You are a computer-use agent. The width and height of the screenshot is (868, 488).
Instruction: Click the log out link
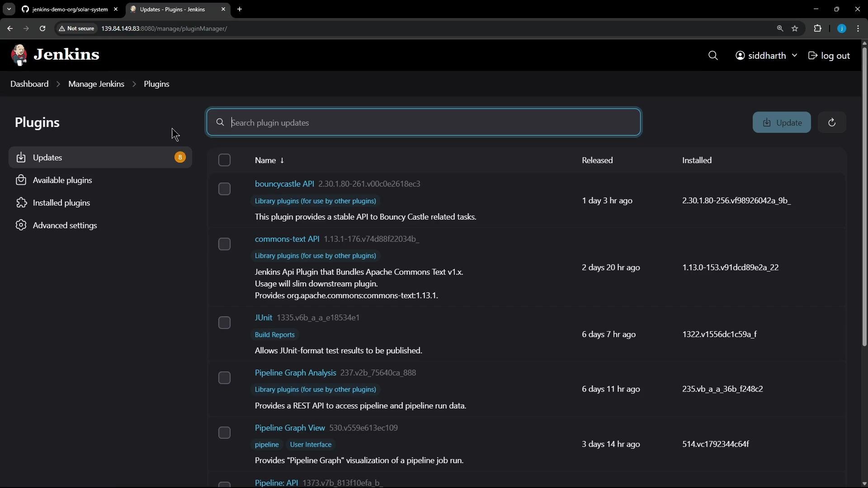coord(829,56)
